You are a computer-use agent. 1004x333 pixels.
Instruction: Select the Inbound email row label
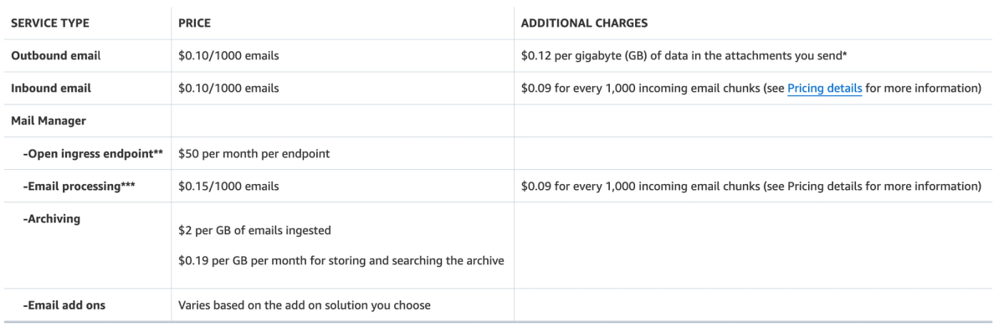(x=51, y=88)
